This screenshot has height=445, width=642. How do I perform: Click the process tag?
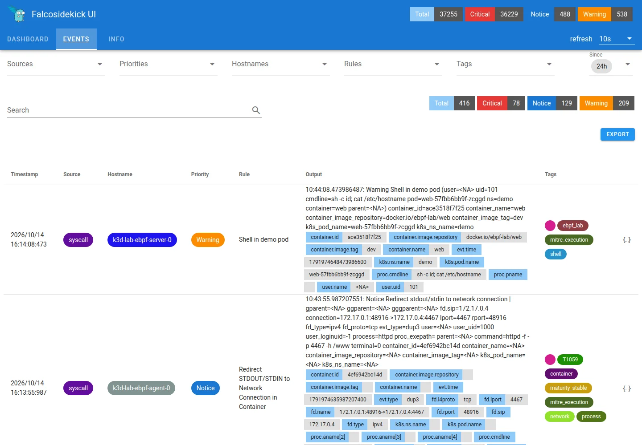click(x=591, y=417)
